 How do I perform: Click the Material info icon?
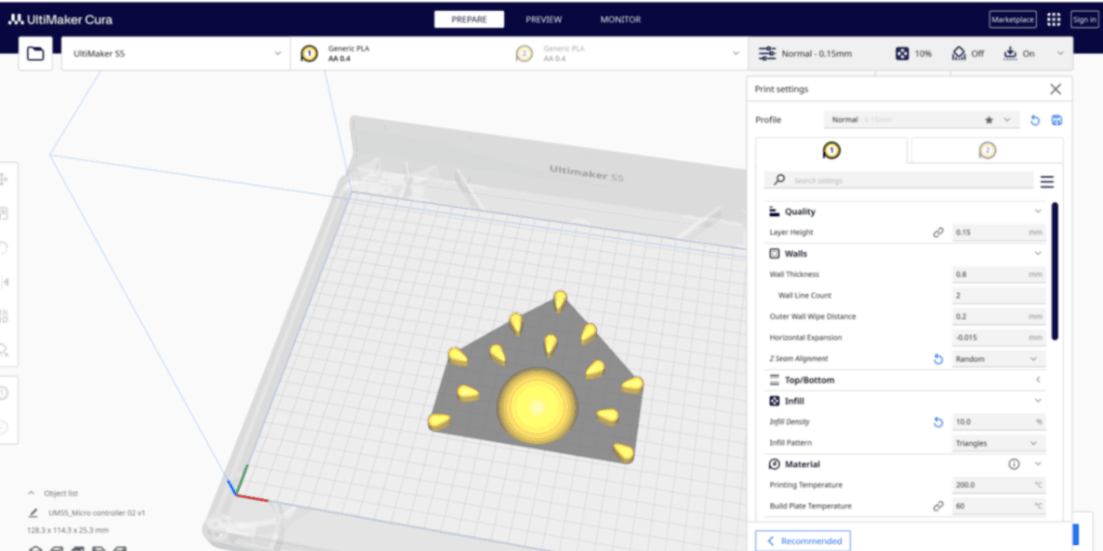coord(1014,464)
